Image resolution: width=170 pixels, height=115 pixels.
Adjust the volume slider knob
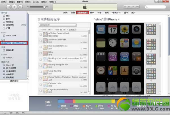click(x=44, y=7)
